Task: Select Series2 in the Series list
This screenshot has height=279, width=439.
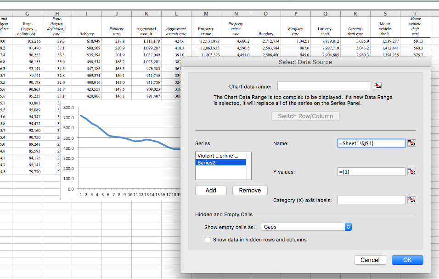Action: click(x=221, y=162)
